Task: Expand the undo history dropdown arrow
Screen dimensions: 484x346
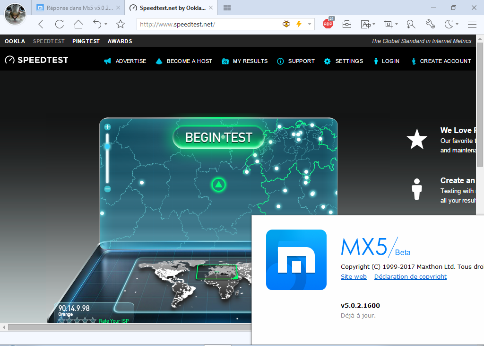Action: tap(106, 24)
